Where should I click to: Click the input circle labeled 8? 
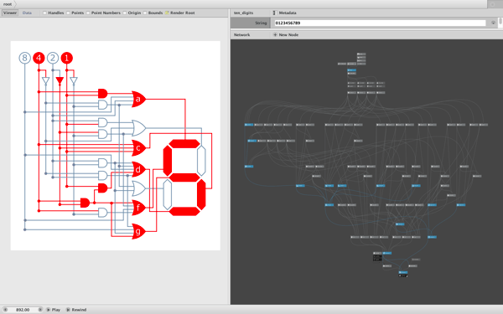(x=24, y=58)
